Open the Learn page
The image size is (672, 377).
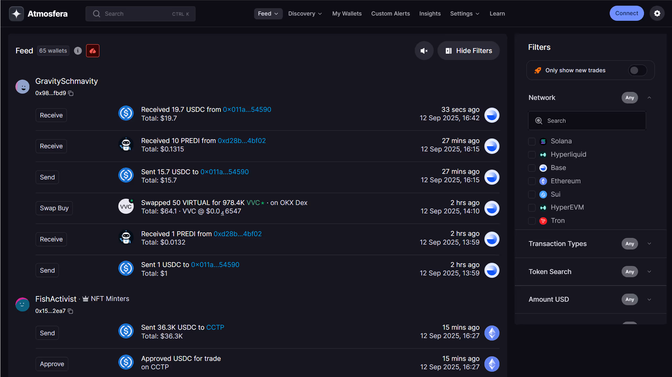(x=497, y=14)
